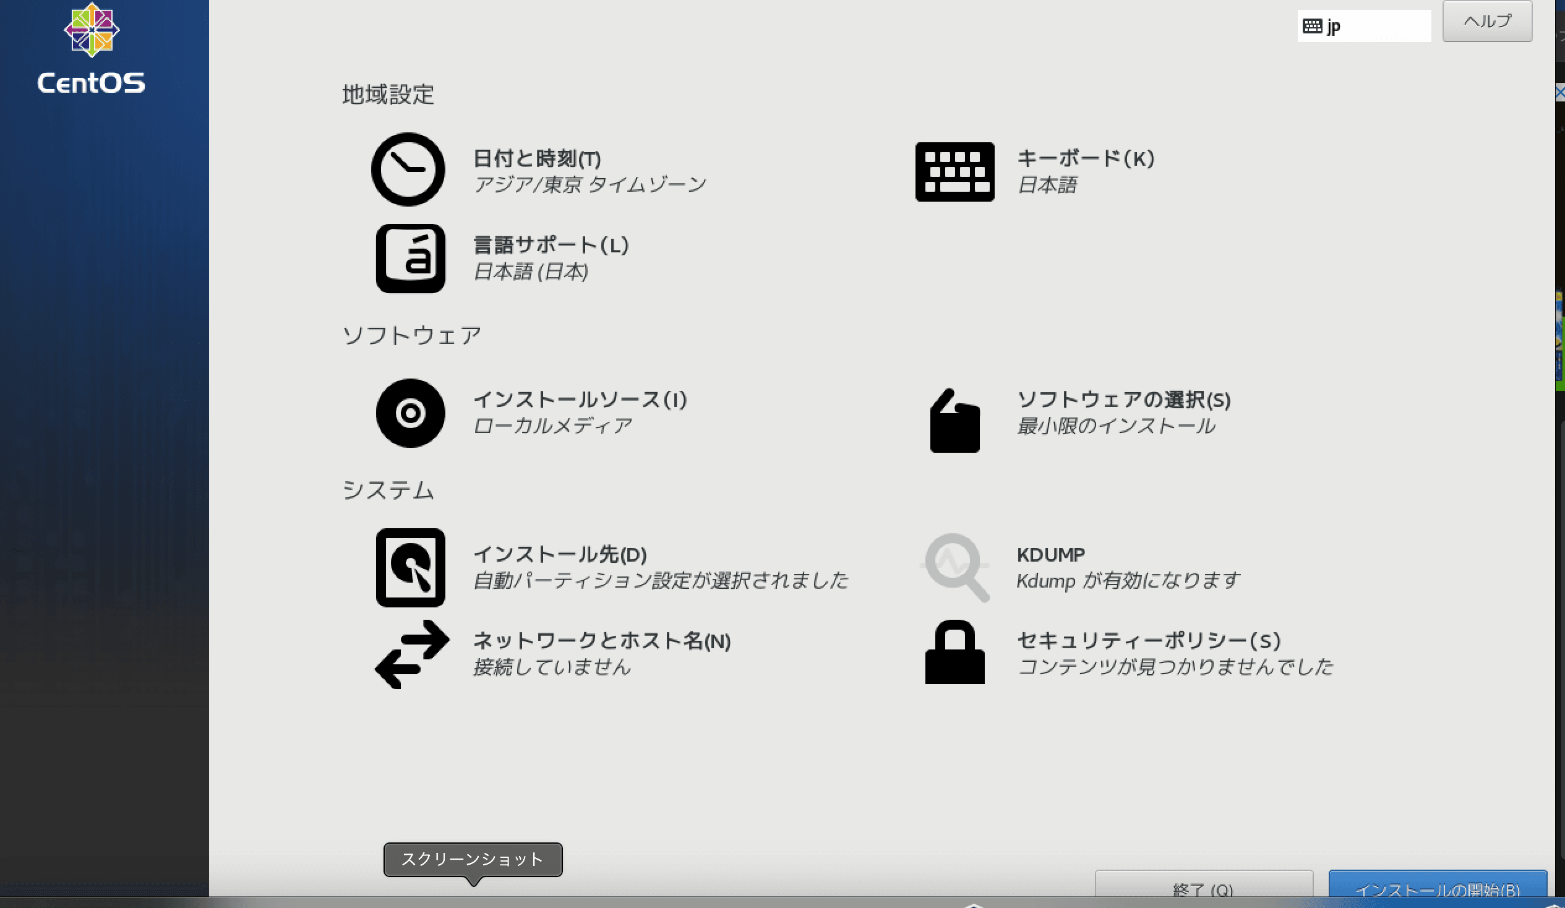Viewport: 1565px width, 908px height.
Task: Click the language support á icon
Action: 411,259
